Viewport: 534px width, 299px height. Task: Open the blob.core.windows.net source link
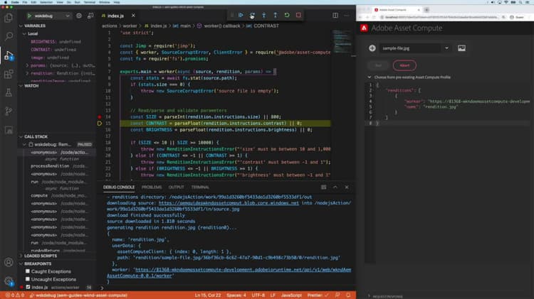[229, 203]
